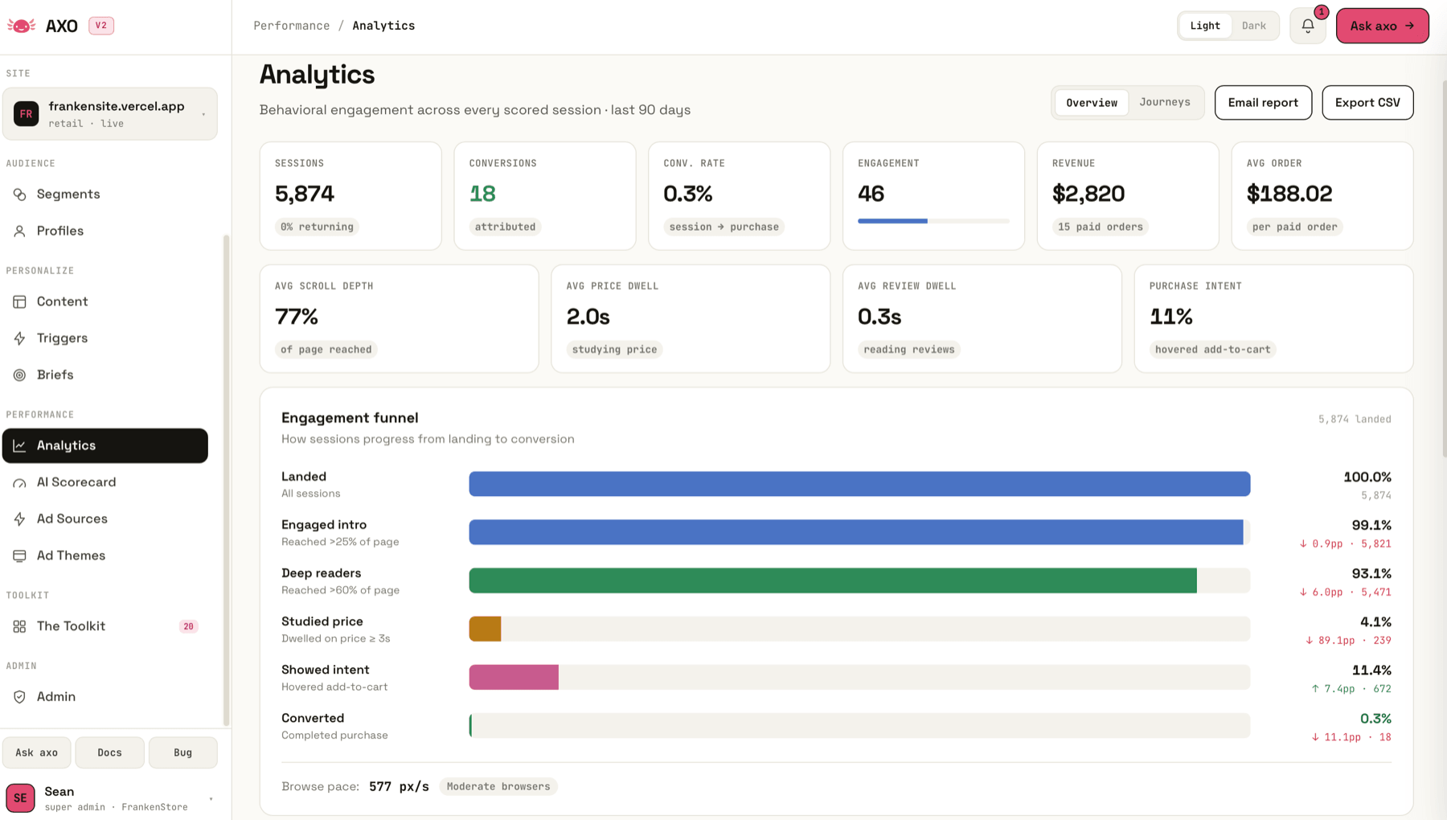1447x820 pixels.
Task: Click the "15 paid orders" label
Action: pos(1101,227)
